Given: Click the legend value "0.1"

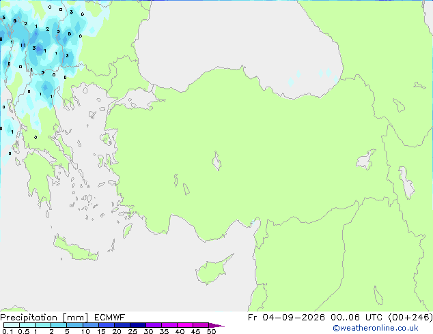Looking at the screenshot, I should click(8, 331).
